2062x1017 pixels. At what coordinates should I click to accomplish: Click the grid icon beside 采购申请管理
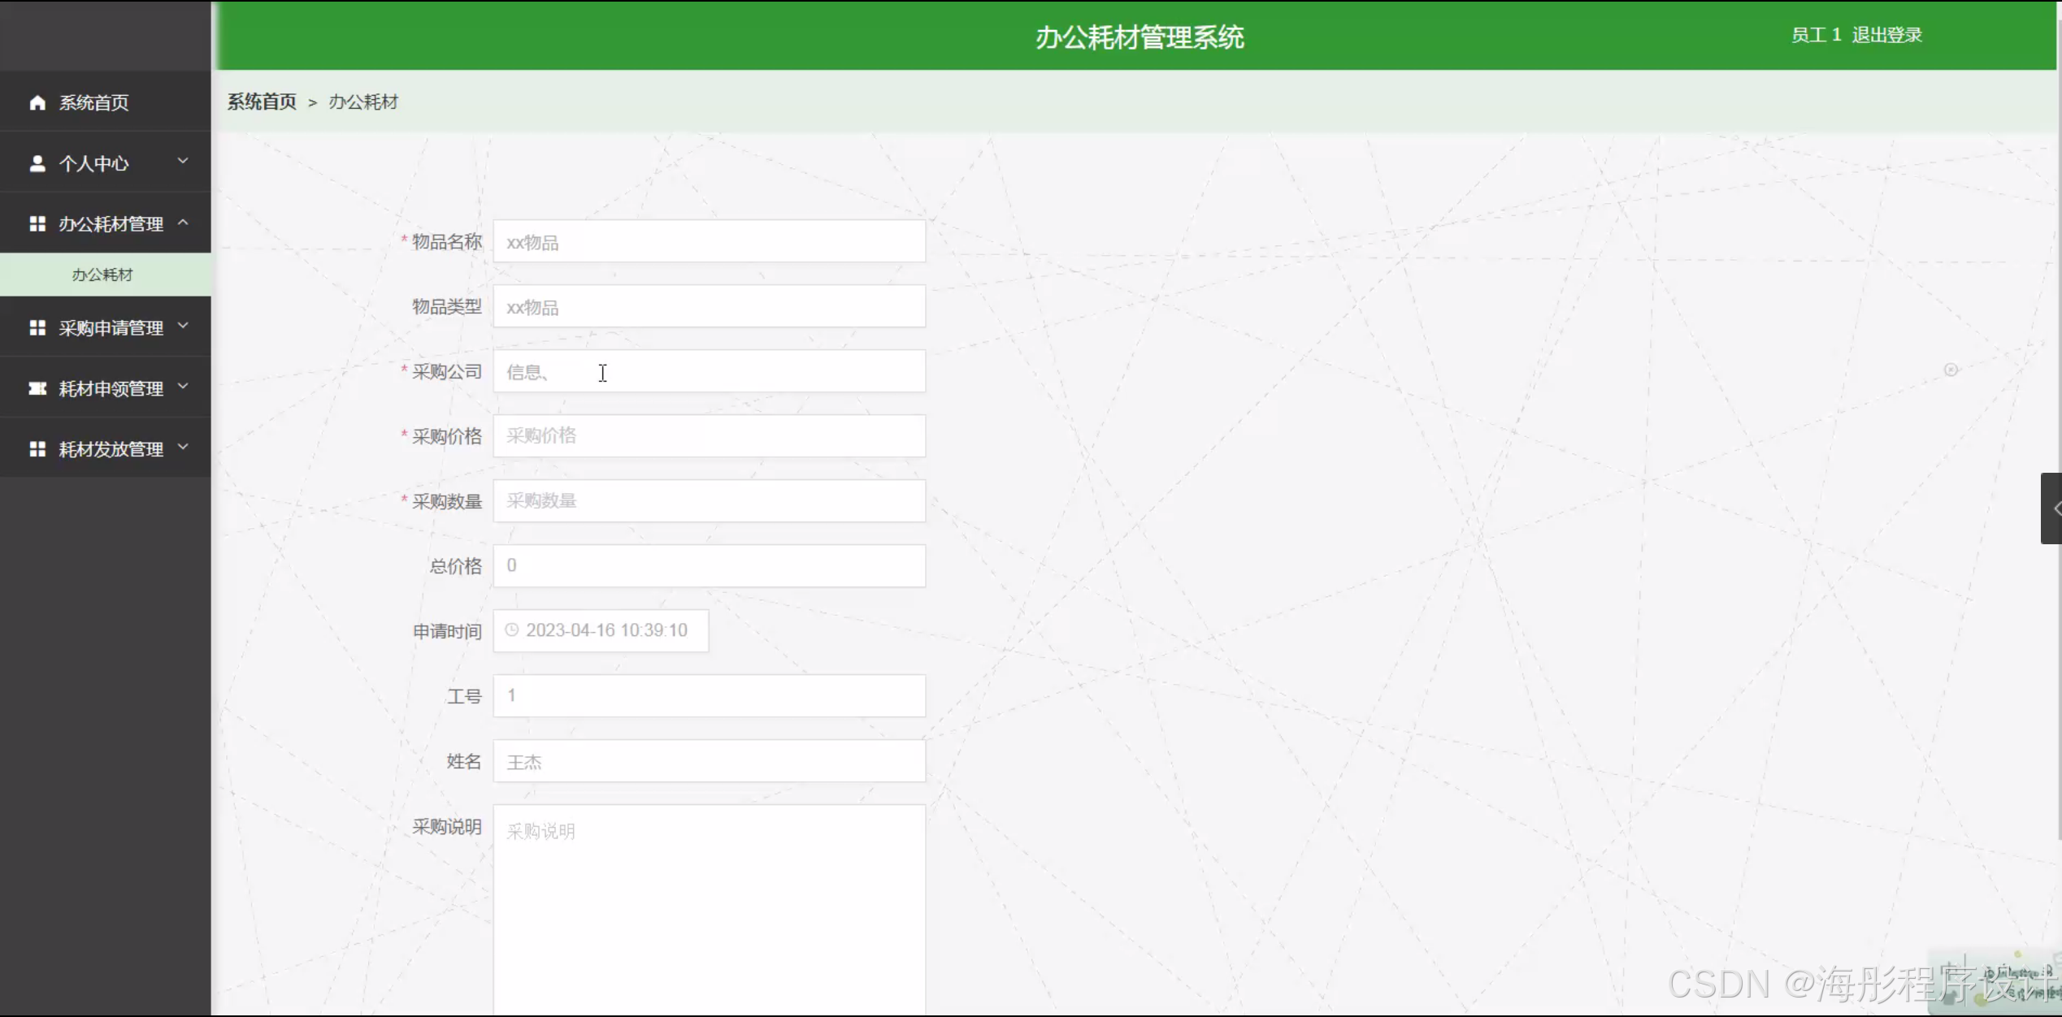[x=37, y=327]
